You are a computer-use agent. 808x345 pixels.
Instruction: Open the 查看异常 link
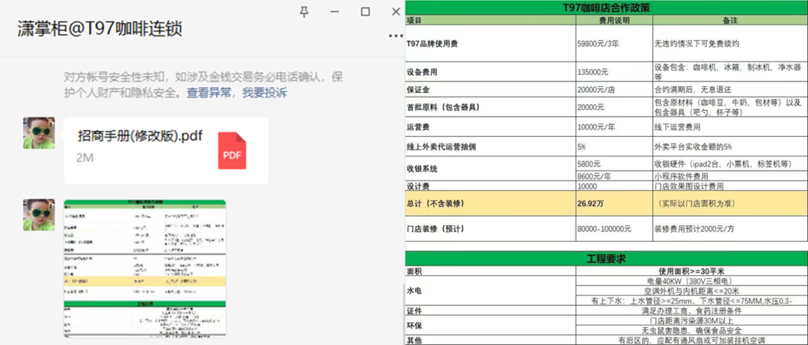[209, 93]
